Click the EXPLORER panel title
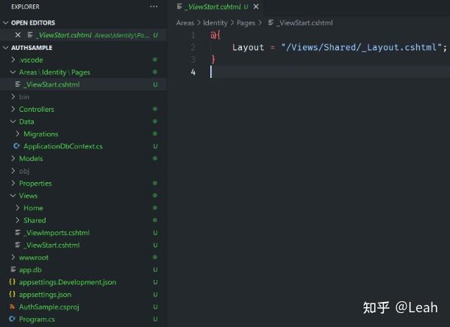 [25, 7]
